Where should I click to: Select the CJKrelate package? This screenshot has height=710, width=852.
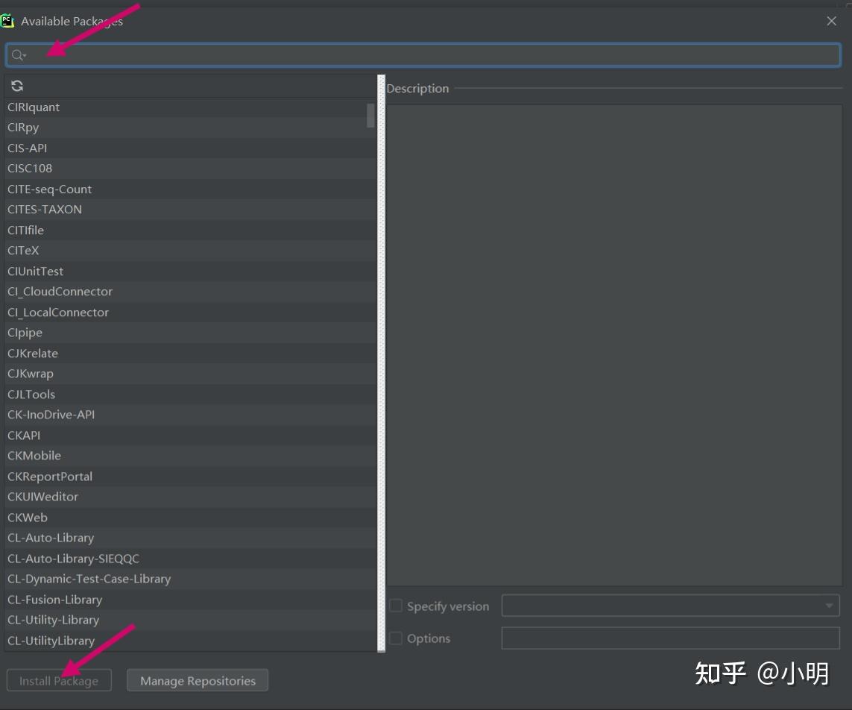pos(190,354)
